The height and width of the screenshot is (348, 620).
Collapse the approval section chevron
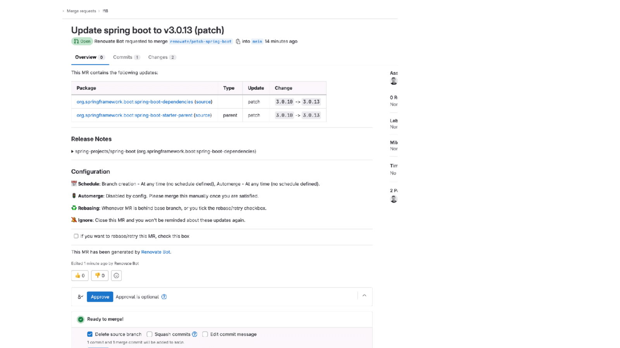coord(364,295)
